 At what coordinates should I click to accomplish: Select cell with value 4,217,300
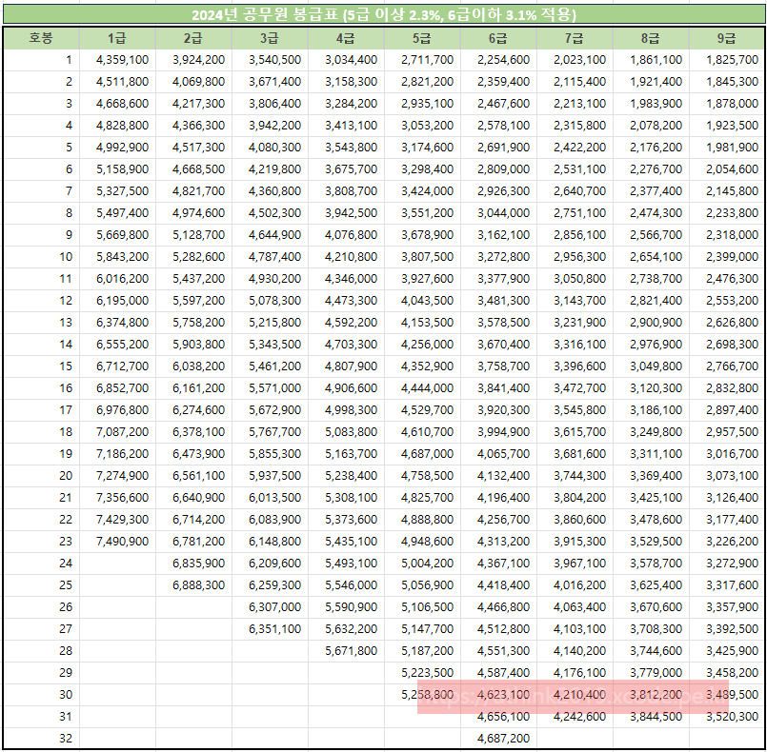point(193,104)
